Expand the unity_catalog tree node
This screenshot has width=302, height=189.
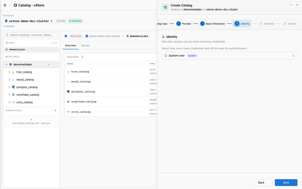click(x=9, y=102)
